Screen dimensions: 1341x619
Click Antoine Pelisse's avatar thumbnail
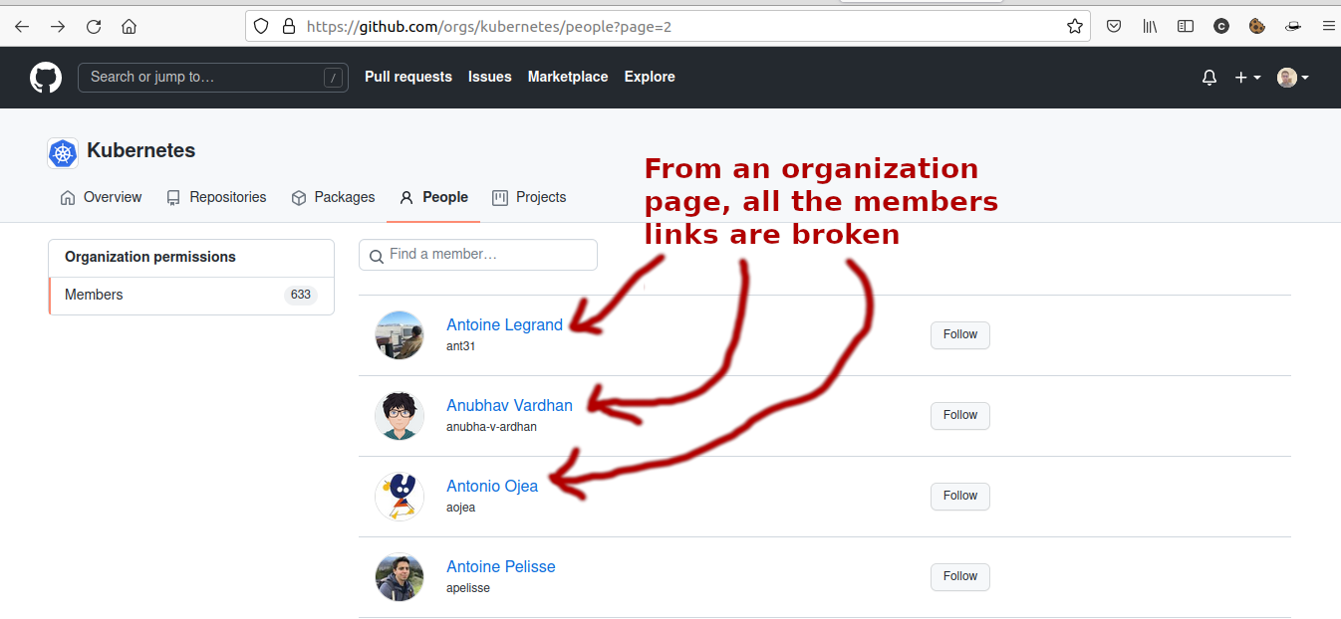pos(400,577)
